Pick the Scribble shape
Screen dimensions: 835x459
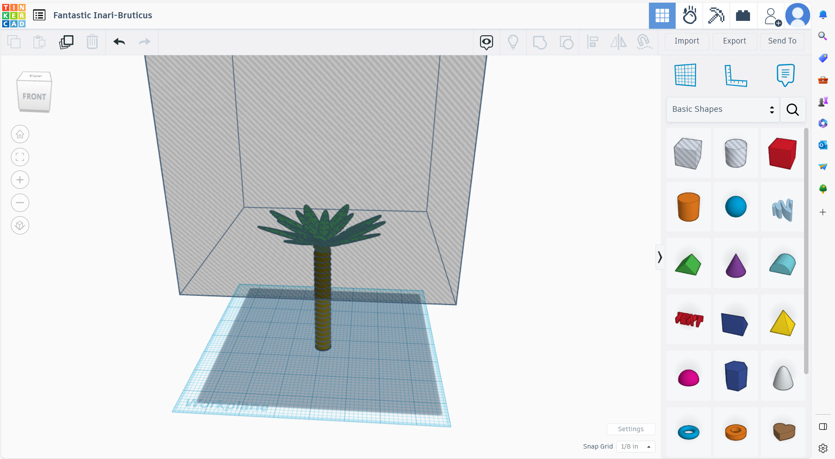(783, 210)
